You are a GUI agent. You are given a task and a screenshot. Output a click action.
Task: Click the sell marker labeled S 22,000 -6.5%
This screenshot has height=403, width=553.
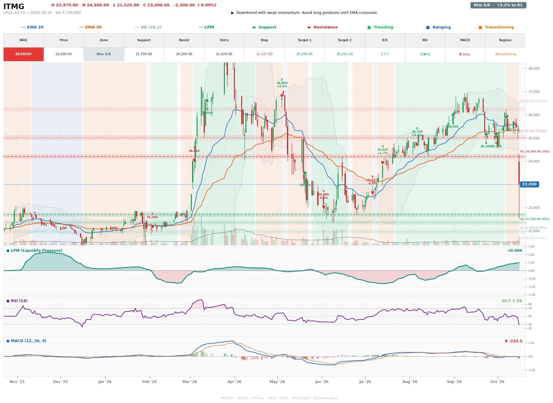click(x=324, y=208)
